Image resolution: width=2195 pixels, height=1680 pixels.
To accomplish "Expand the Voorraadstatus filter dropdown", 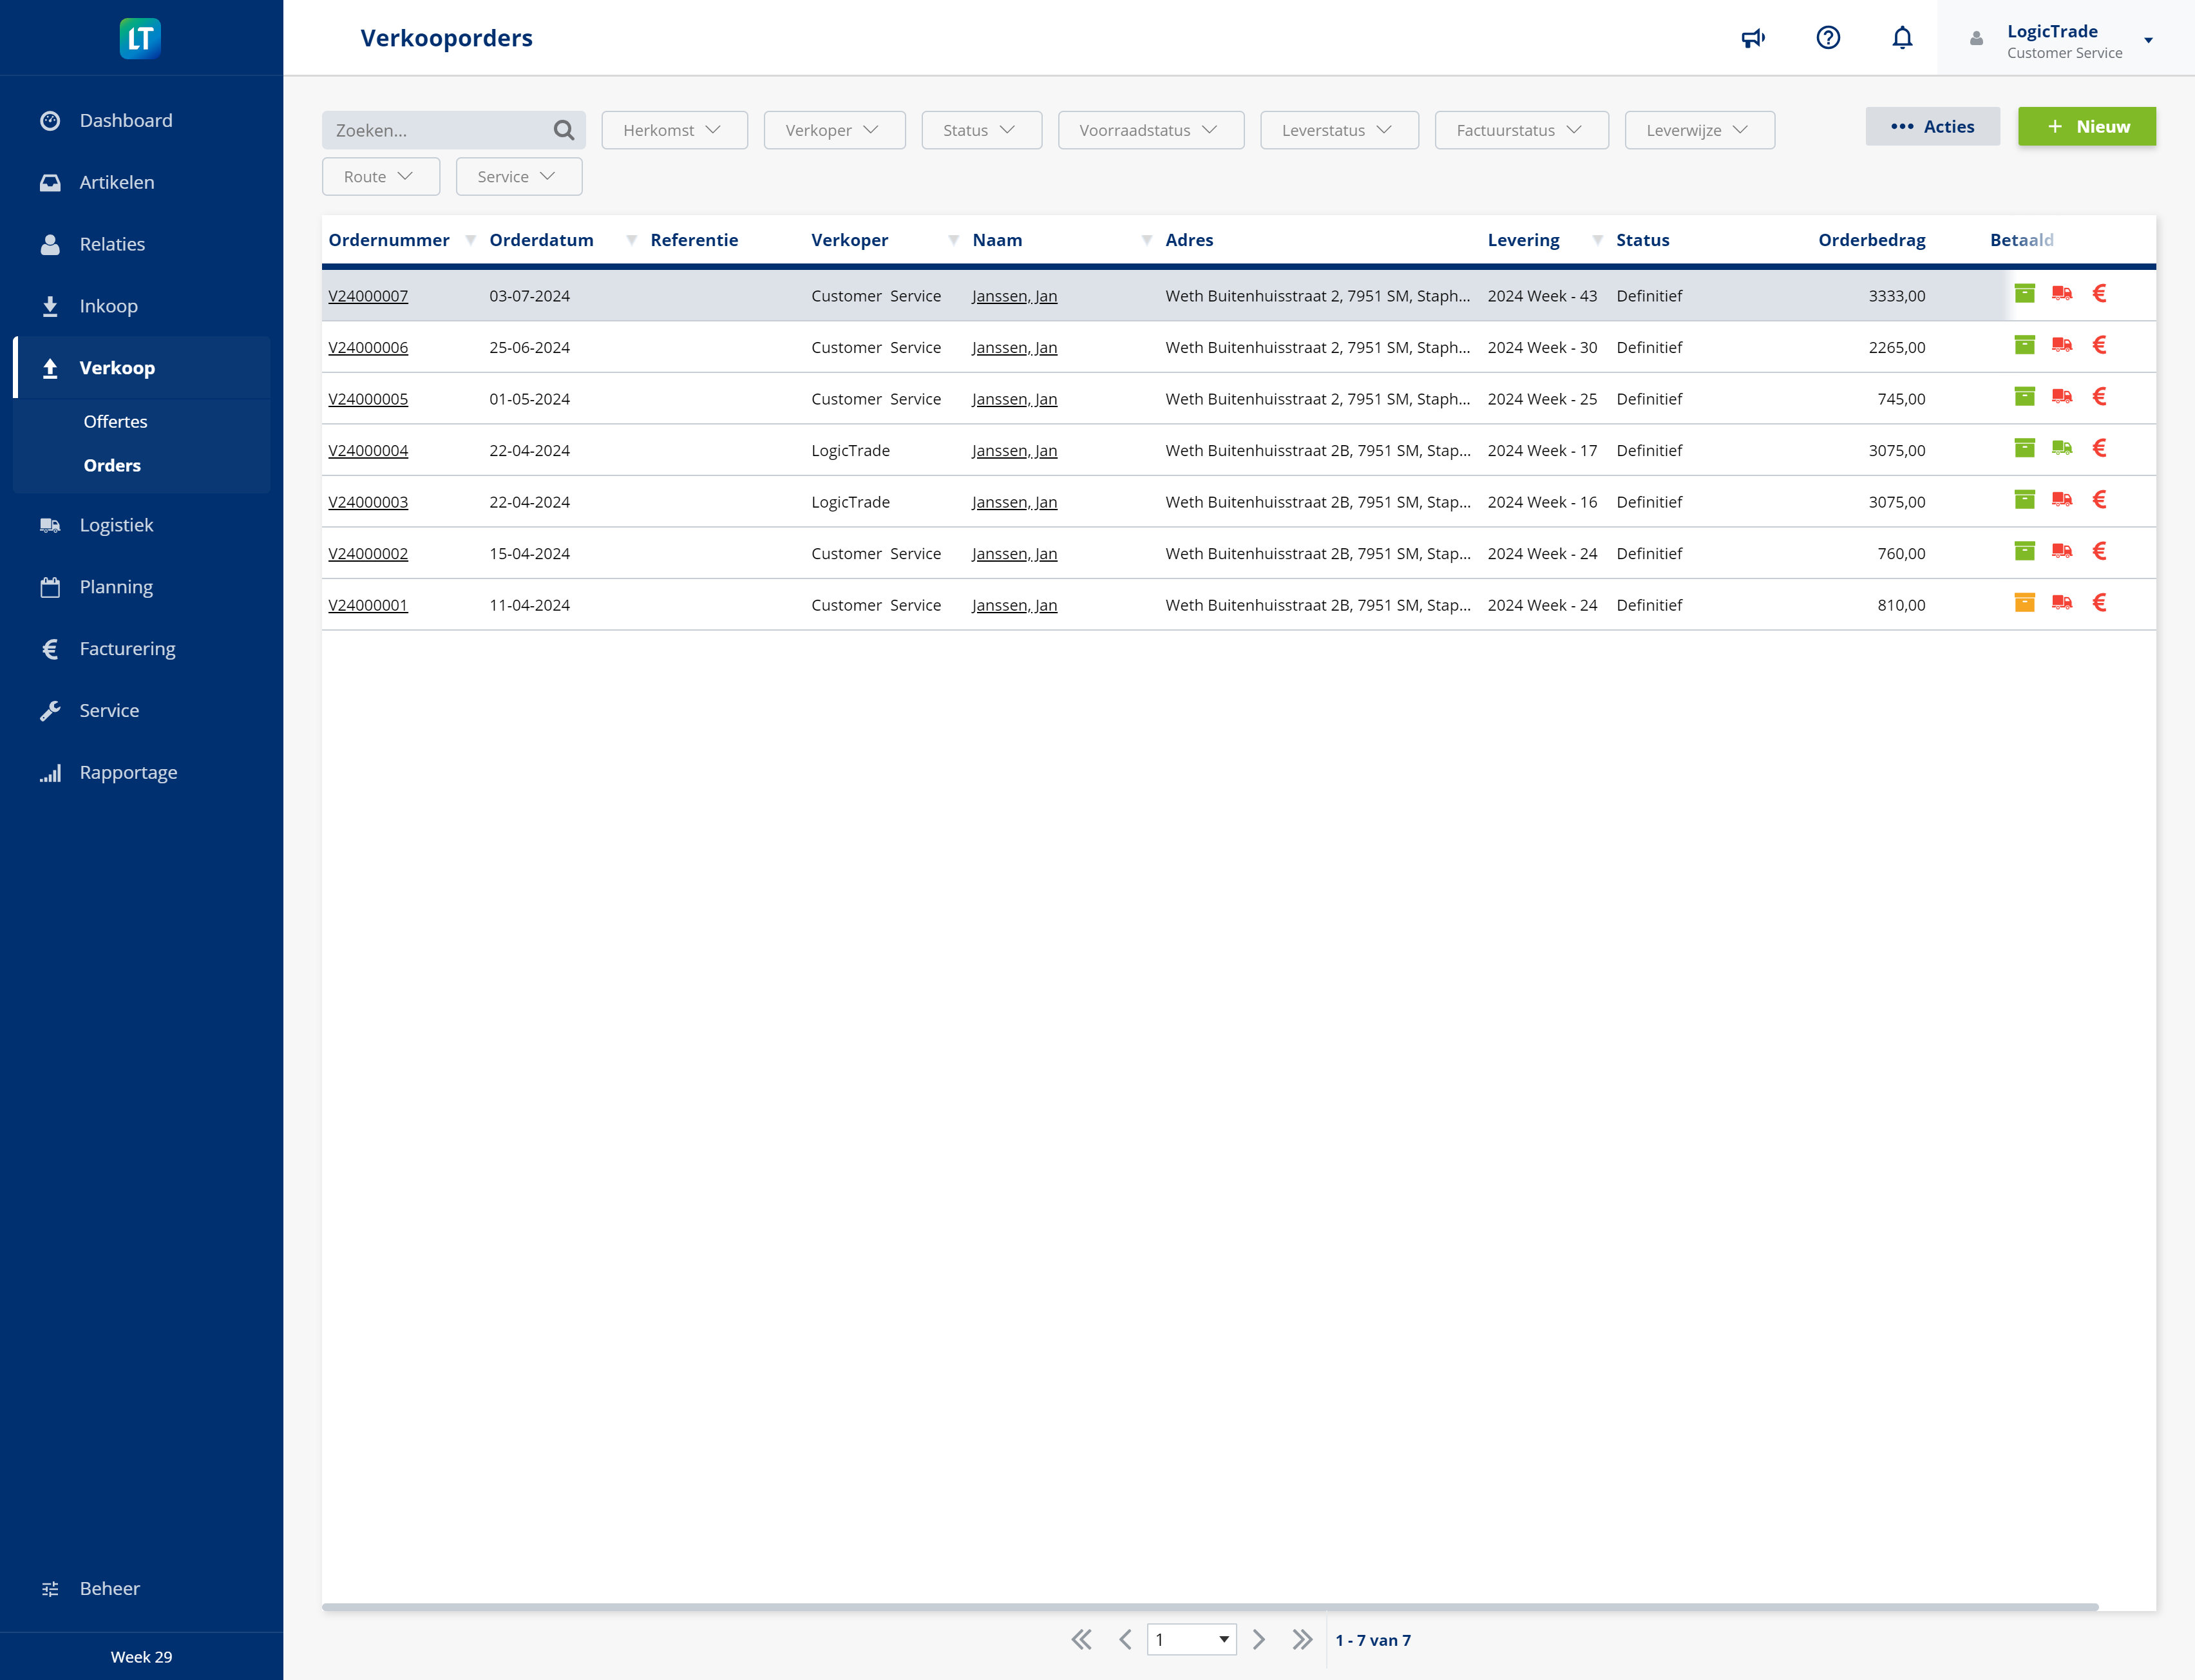I will 1151,130.
